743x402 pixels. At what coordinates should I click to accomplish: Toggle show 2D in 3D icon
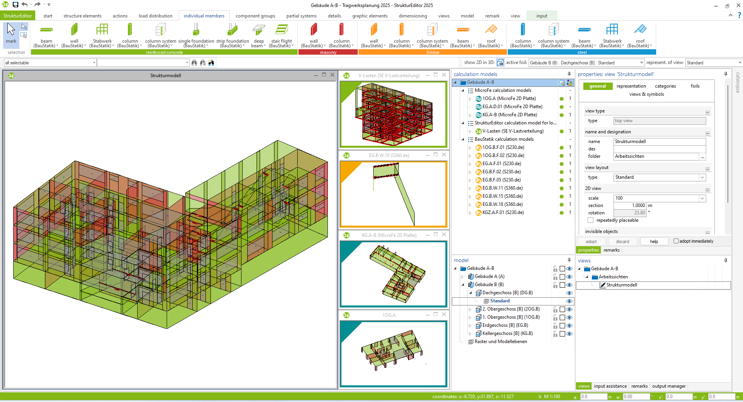[x=500, y=63]
